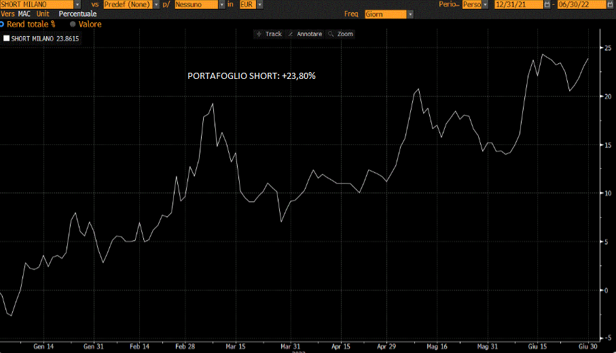The image size is (616, 353).
Task: Click the 12/31/21 start date field
Action: pos(519,5)
